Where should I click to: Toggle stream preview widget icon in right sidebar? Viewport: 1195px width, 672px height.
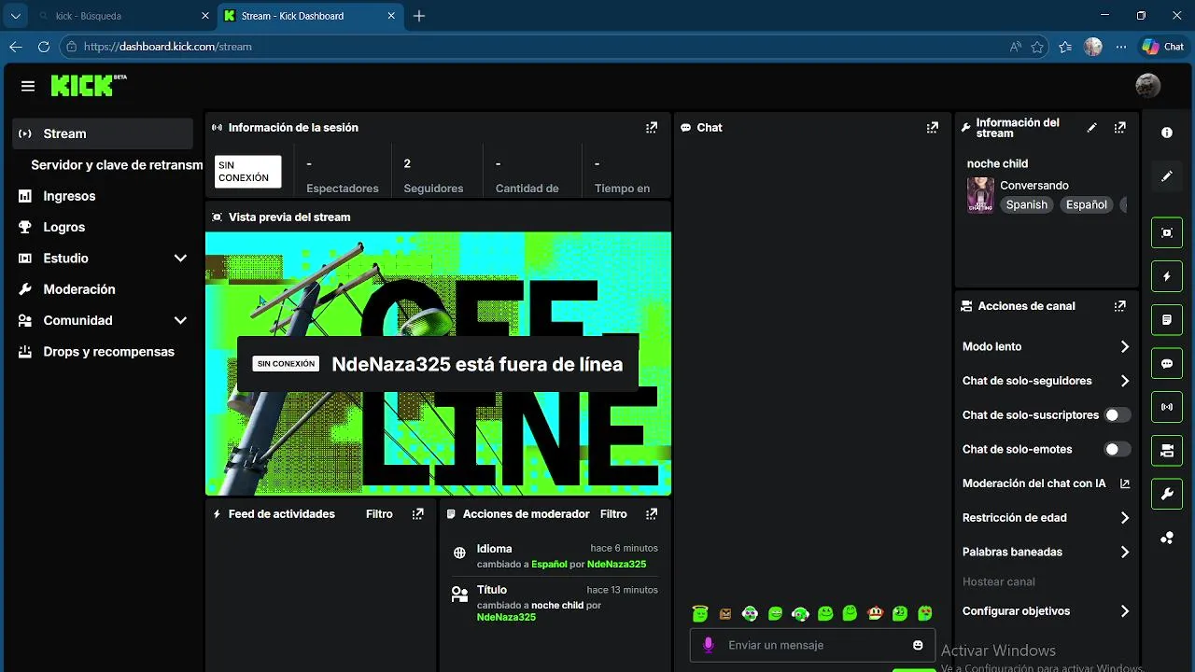1167,232
